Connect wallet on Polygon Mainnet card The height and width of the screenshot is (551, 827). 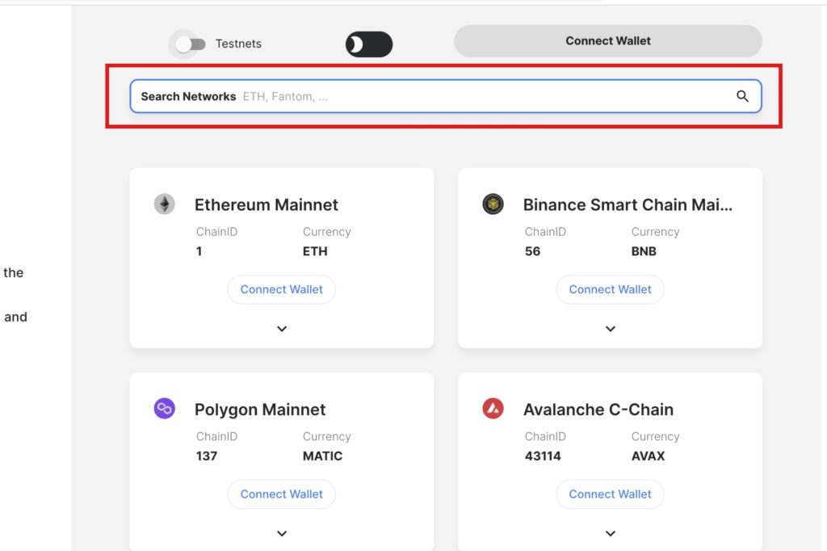[x=282, y=494]
